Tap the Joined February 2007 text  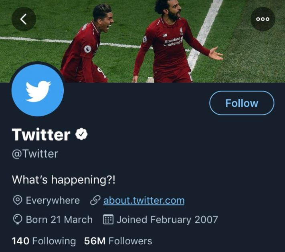(x=167, y=220)
